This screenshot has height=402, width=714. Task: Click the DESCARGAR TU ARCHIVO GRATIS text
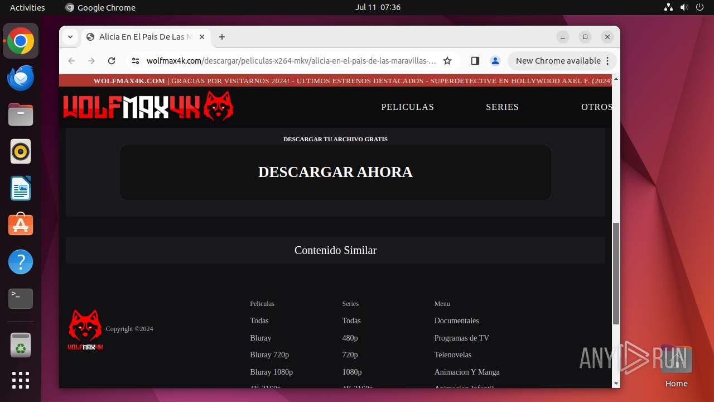pos(335,139)
